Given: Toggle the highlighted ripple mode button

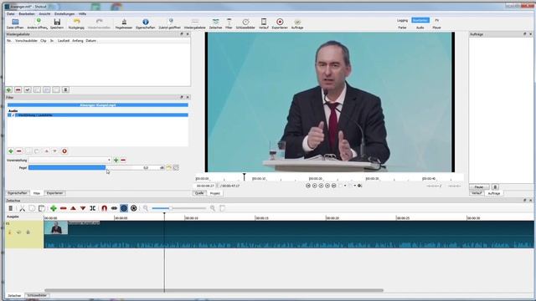Looking at the screenshot, I should [x=124, y=208].
